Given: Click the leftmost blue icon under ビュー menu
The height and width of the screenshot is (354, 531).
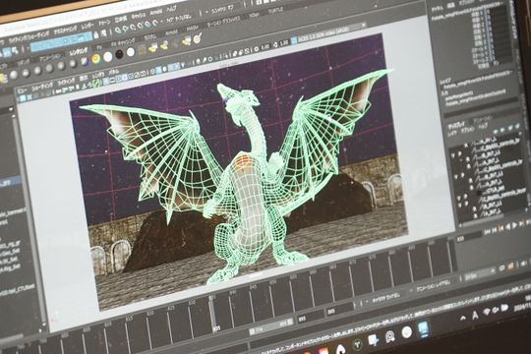Looking at the screenshot, I should 23,98.
